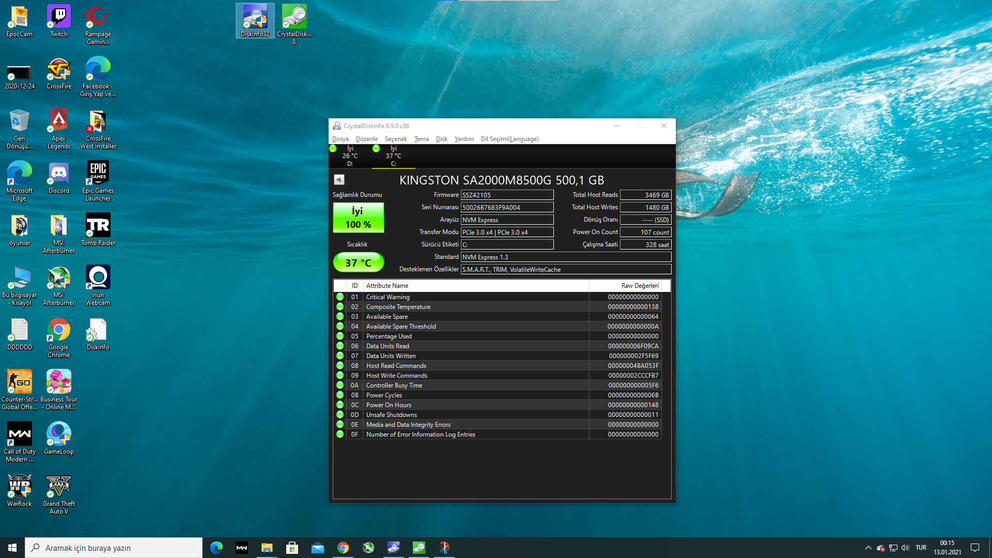
Task: Open Yardım menu
Action: tap(464, 139)
